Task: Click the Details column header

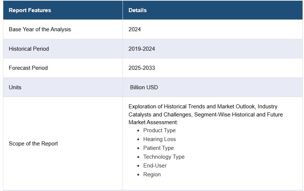Action: point(137,10)
